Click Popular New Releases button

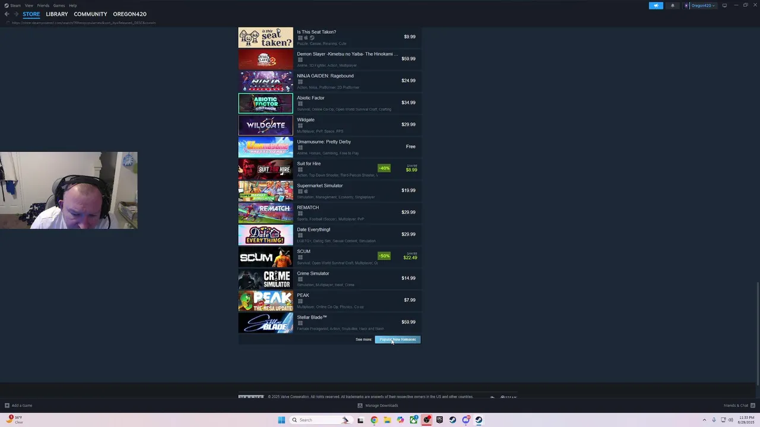click(397, 339)
